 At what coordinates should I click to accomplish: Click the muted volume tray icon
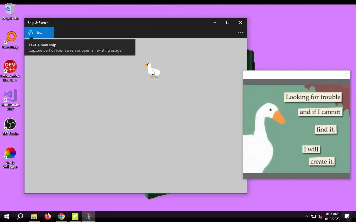tap(320, 216)
